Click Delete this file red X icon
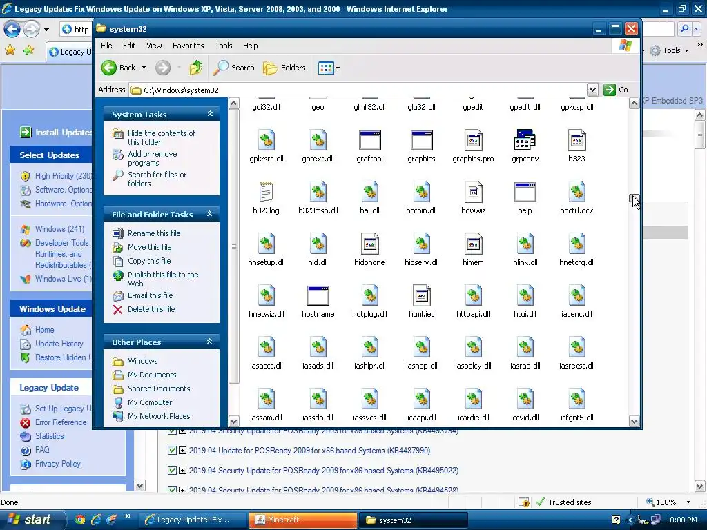This screenshot has height=530, width=707. point(117,310)
